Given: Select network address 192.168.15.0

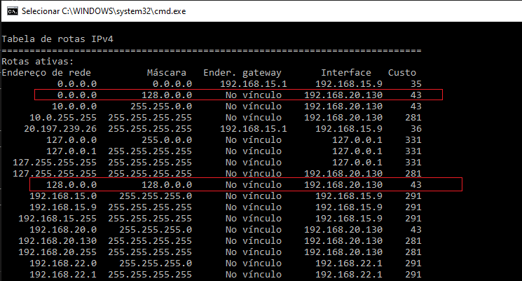Looking at the screenshot, I should pos(63,196).
